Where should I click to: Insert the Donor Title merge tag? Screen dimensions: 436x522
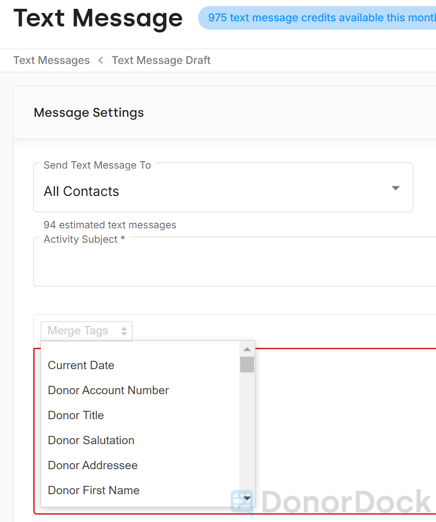pos(75,415)
